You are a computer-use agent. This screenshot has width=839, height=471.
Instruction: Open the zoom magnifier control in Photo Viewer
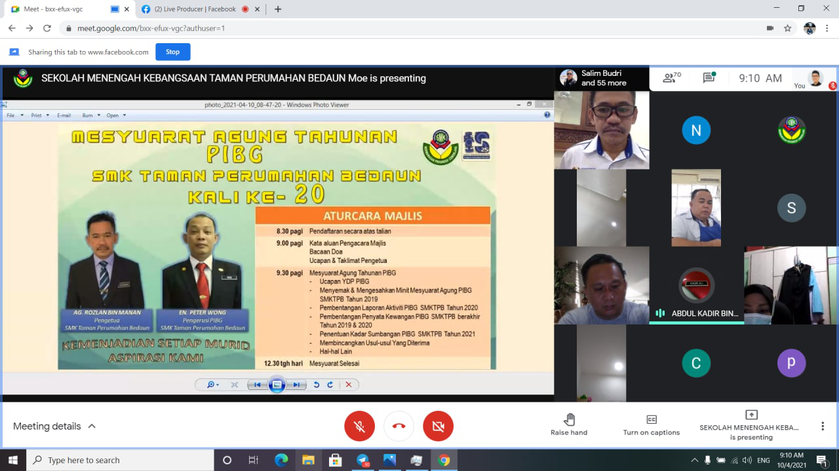click(212, 385)
